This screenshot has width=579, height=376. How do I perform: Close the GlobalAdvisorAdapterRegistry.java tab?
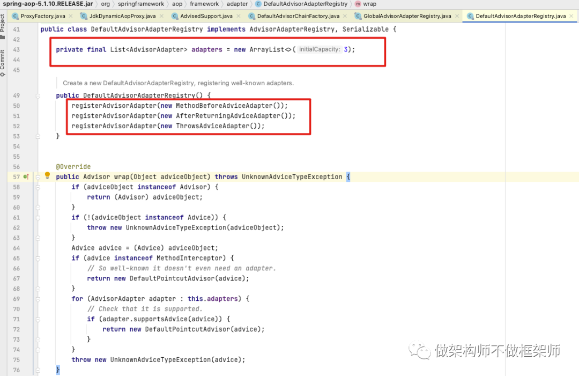tap(457, 16)
